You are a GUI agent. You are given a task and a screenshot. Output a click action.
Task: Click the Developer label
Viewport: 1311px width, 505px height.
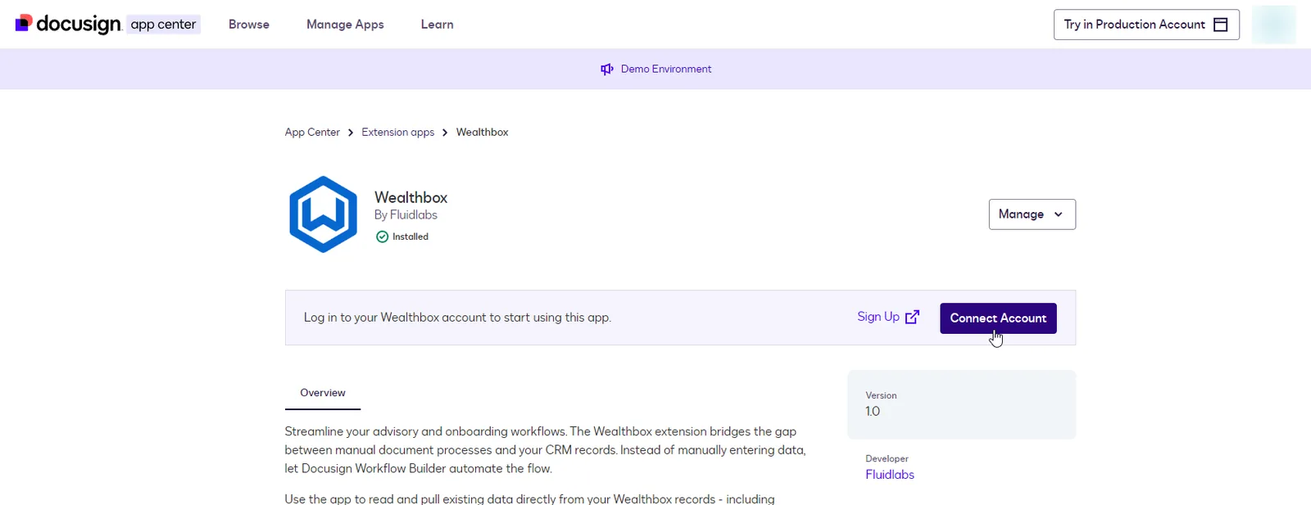pyautogui.click(x=887, y=458)
